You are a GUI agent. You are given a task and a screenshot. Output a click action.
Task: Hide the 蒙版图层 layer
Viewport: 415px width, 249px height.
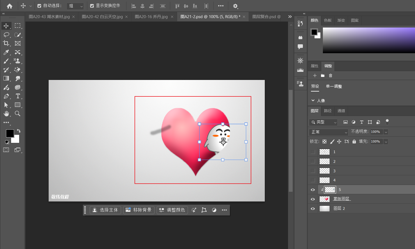click(x=313, y=199)
